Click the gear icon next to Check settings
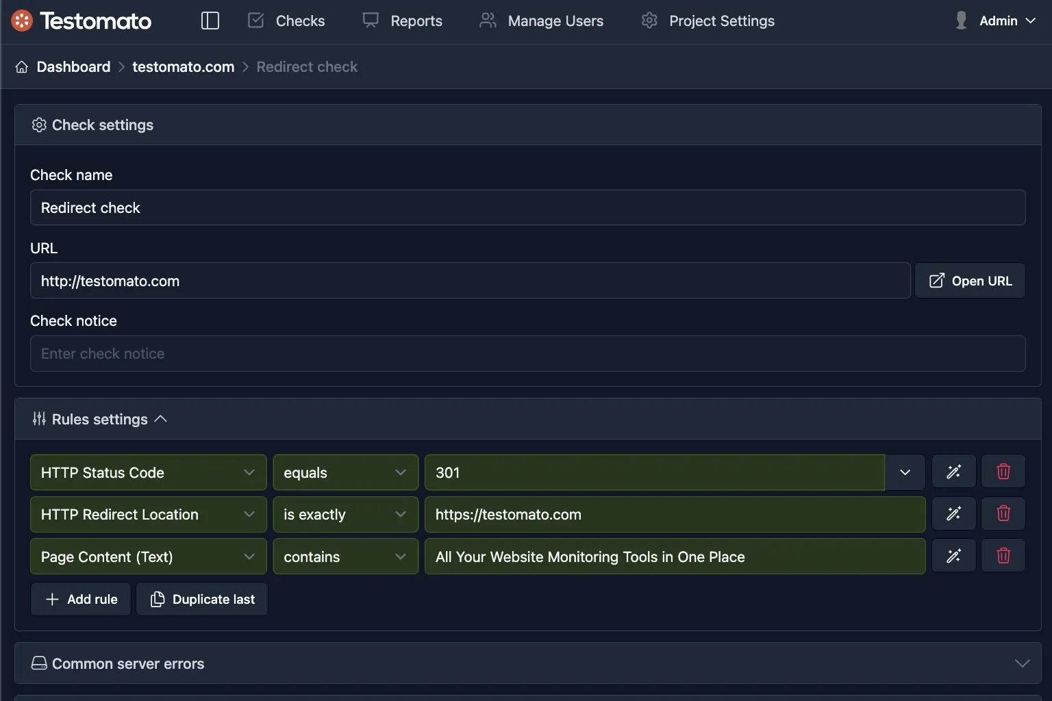This screenshot has width=1052, height=701. pos(39,125)
